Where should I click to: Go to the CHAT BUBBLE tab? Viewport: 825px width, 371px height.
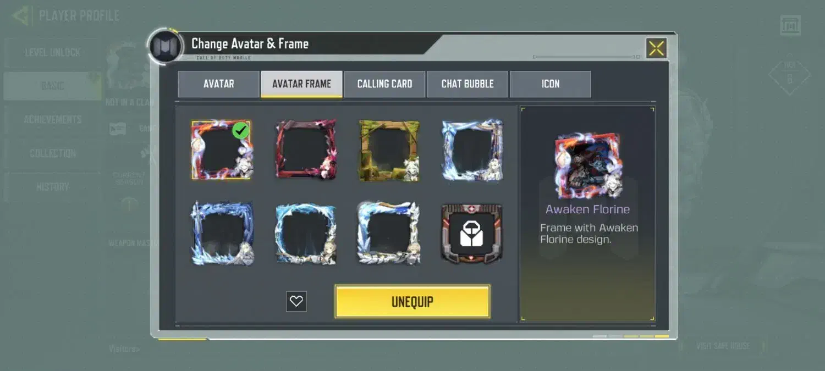click(468, 84)
